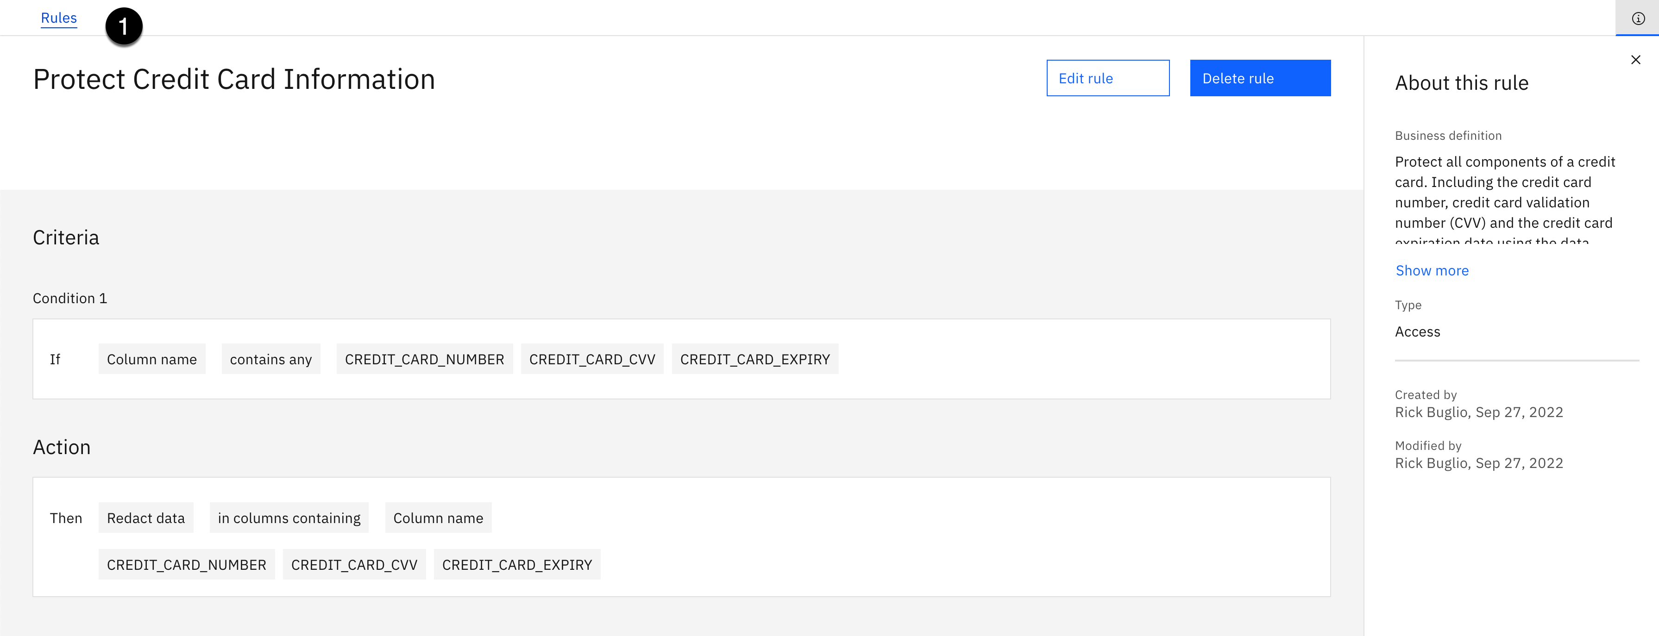Click the info icon in top bar
The image size is (1659, 636).
click(x=1638, y=19)
